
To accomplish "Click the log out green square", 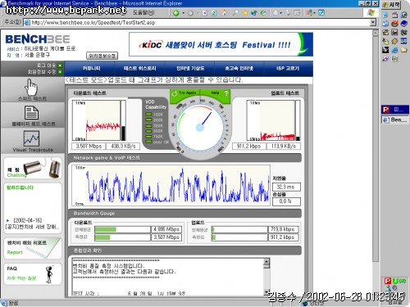I will pyautogui.click(x=60, y=65).
